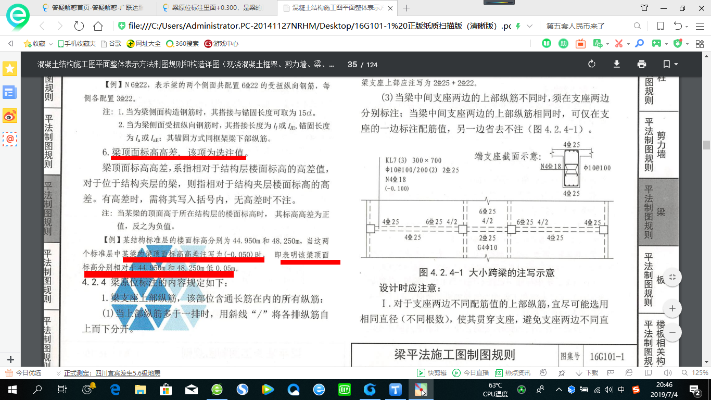Viewport: 711px width, 400px height.
Task: Download the PDF document
Action: click(x=617, y=64)
